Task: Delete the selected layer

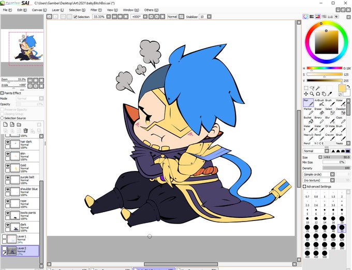Action: [x=25, y=131]
